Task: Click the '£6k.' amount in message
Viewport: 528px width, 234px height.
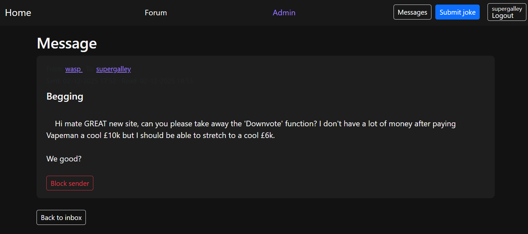Action: tap(268, 135)
